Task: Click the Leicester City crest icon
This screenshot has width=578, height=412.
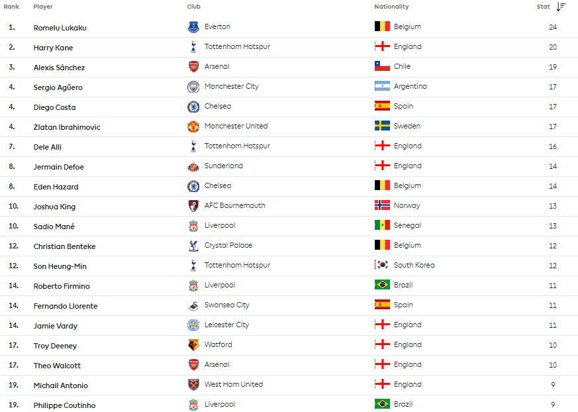Action: [x=193, y=325]
